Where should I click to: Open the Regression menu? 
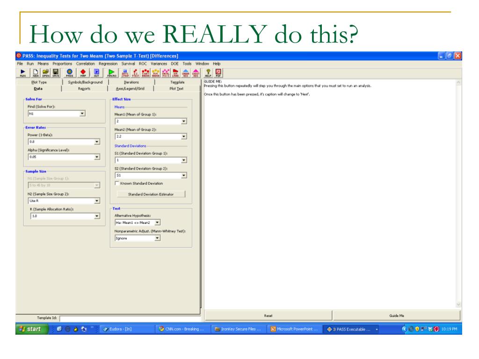(108, 64)
